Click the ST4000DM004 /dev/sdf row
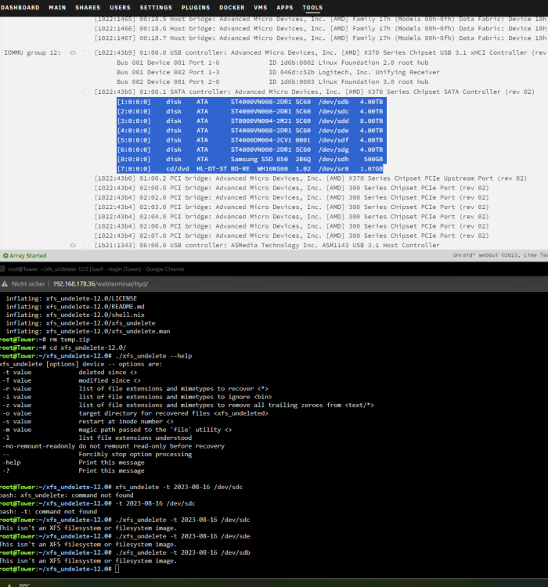This screenshot has width=548, height=587. pyautogui.click(x=251, y=140)
